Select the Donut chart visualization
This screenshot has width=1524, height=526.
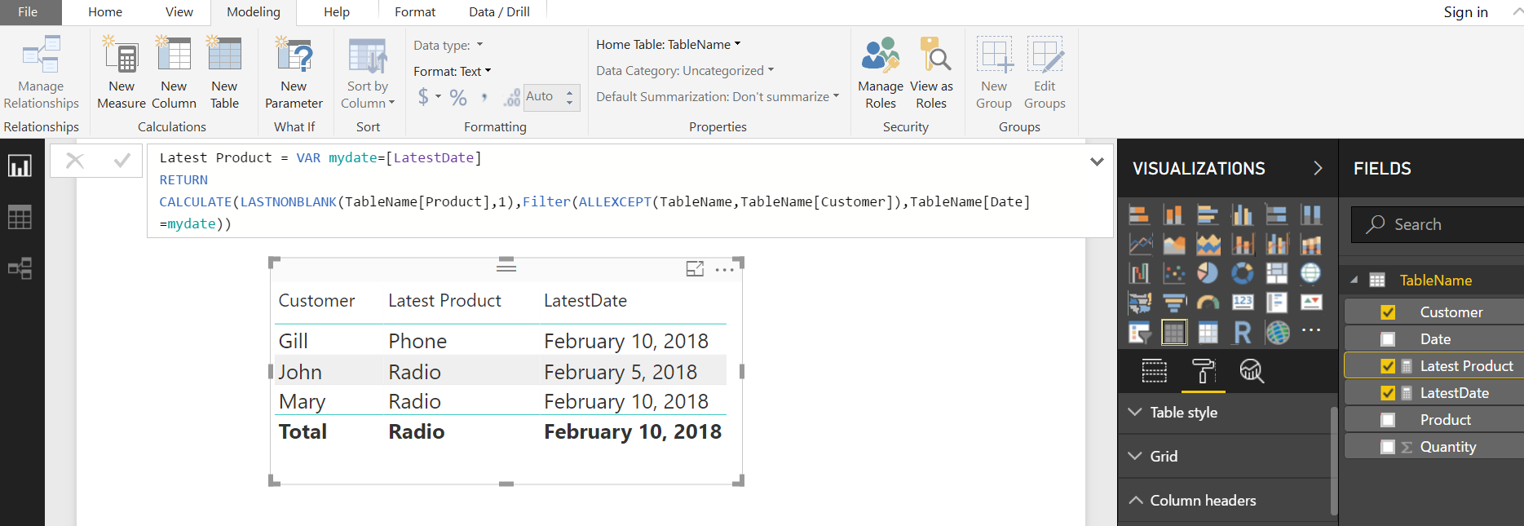[1242, 273]
